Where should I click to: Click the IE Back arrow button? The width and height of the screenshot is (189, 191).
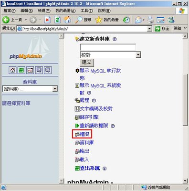(6, 20)
